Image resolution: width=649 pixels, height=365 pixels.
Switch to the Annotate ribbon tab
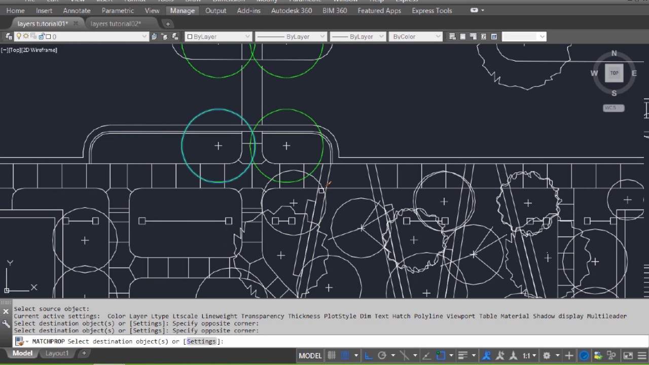tap(77, 10)
